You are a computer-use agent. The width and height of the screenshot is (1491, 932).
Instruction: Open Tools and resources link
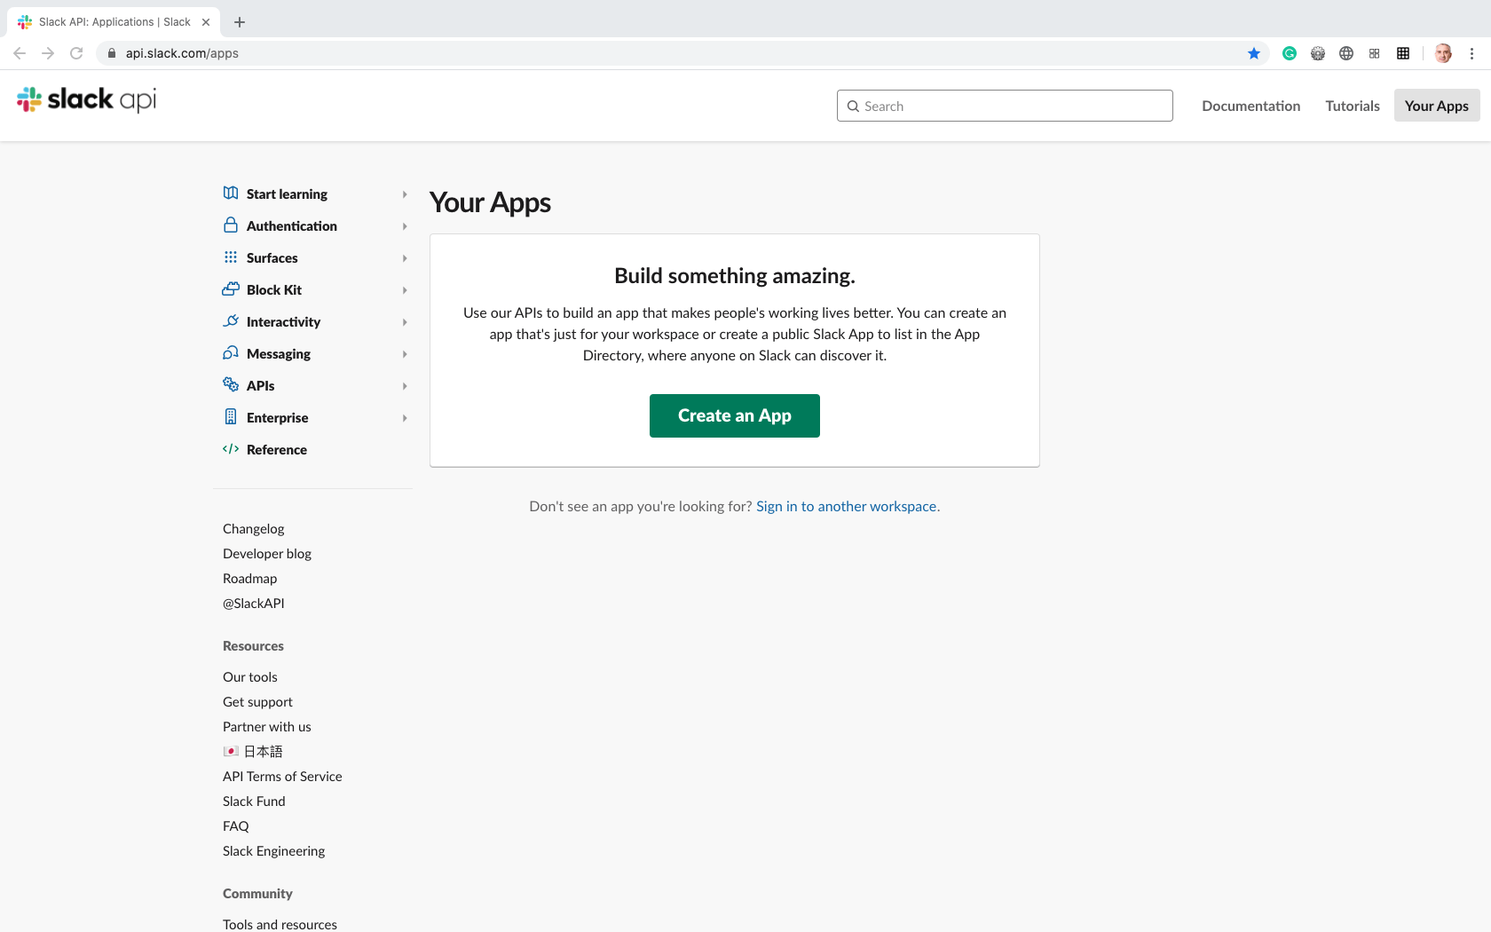click(280, 924)
